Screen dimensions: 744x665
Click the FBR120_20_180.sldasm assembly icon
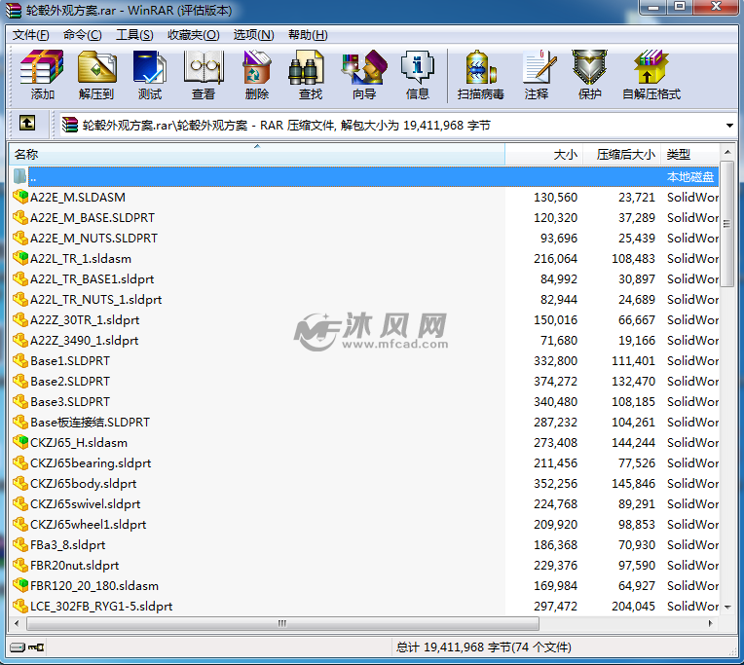(x=20, y=585)
